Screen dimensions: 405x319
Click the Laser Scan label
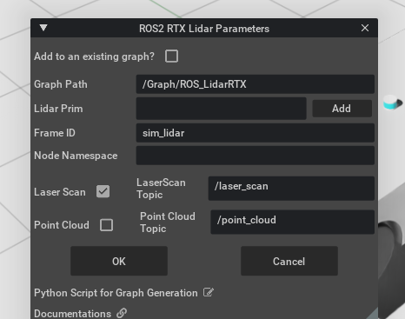click(60, 192)
